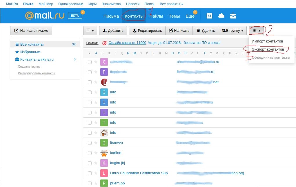
Task: Open the Импортировать контакты link
Action: (x=37, y=73)
